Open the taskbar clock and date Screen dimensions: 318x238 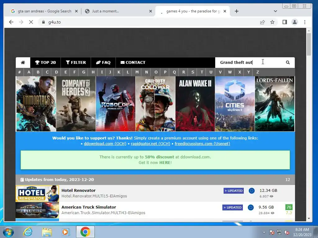pyautogui.click(x=302, y=232)
